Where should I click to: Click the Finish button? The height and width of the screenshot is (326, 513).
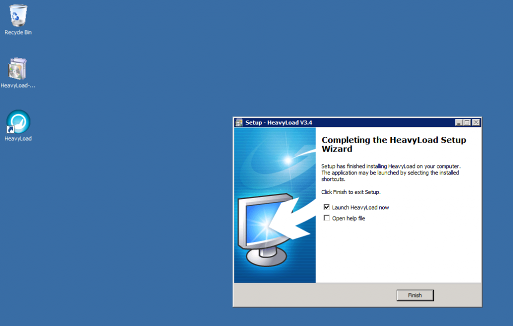pyautogui.click(x=415, y=295)
